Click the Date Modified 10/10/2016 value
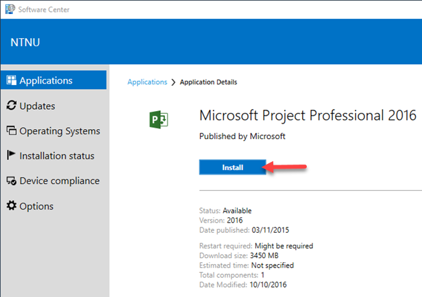The image size is (422, 297). click(268, 285)
